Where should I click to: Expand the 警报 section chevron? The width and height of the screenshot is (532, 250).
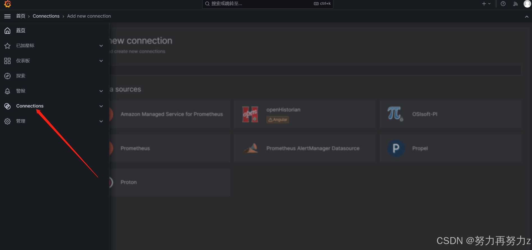tap(101, 91)
